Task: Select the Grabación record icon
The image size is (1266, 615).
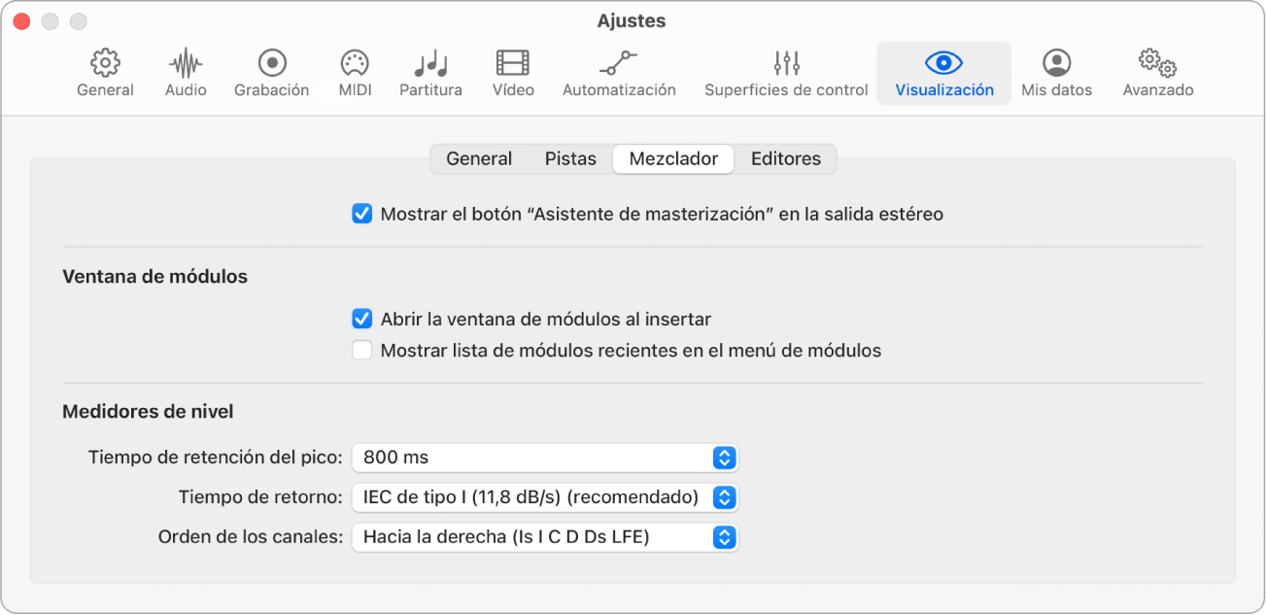Action: 271,74
